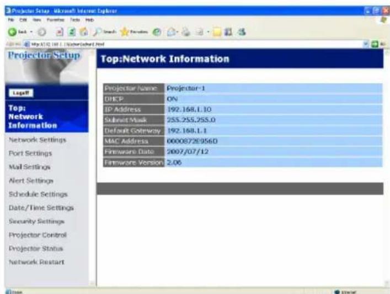Click the MAC Address value
The height and width of the screenshot is (294, 390).
pyautogui.click(x=192, y=141)
